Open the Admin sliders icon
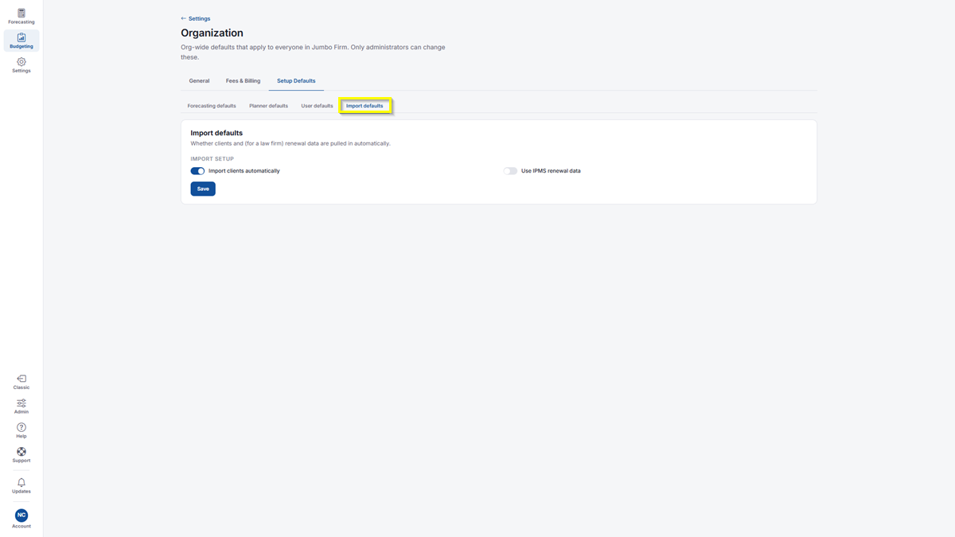Image resolution: width=955 pixels, height=537 pixels. 21,403
